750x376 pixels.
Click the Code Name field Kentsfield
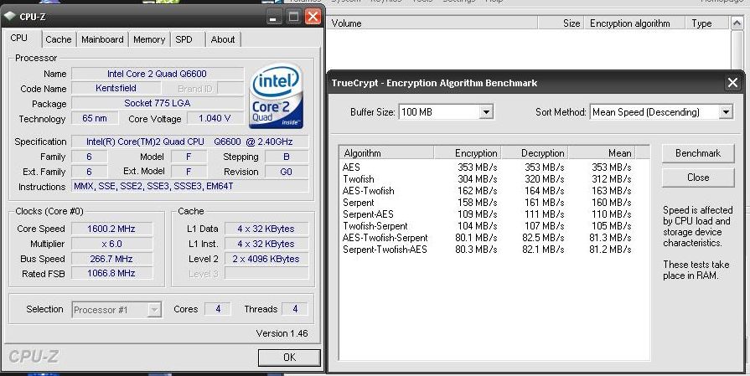(116, 89)
